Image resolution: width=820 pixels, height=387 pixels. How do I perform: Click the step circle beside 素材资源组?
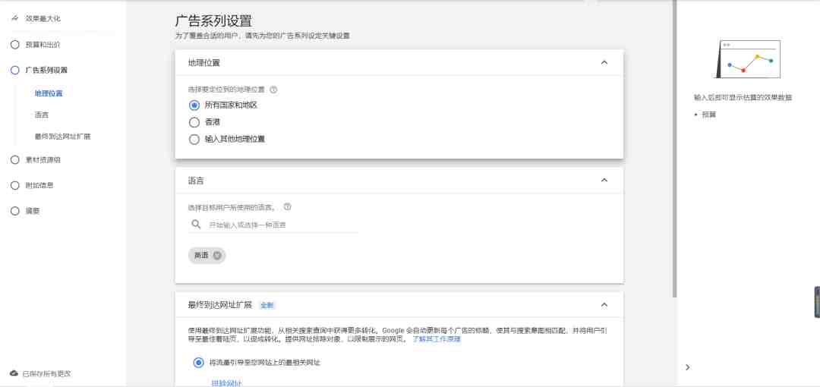(14, 160)
